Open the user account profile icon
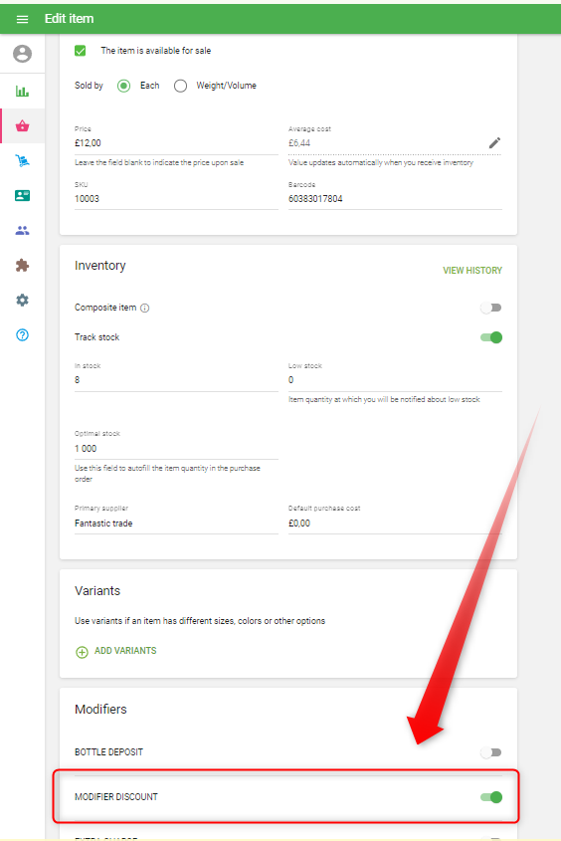The image size is (561, 841). click(x=23, y=54)
